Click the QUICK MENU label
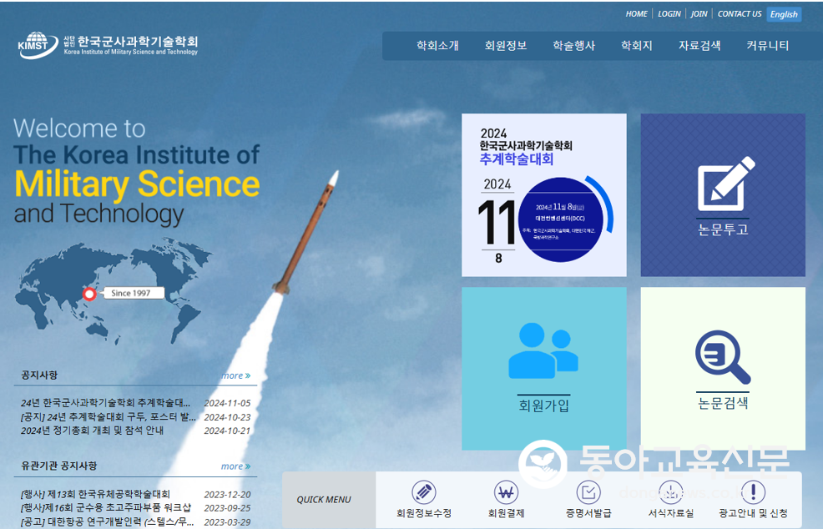This screenshot has height=529, width=823. 324,500
